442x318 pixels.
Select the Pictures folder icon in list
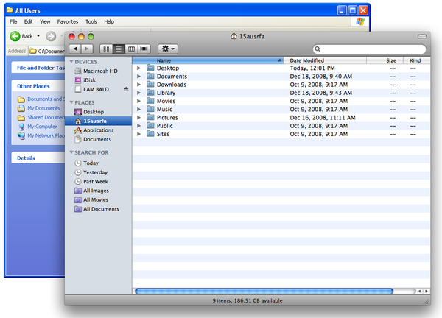tap(150, 117)
